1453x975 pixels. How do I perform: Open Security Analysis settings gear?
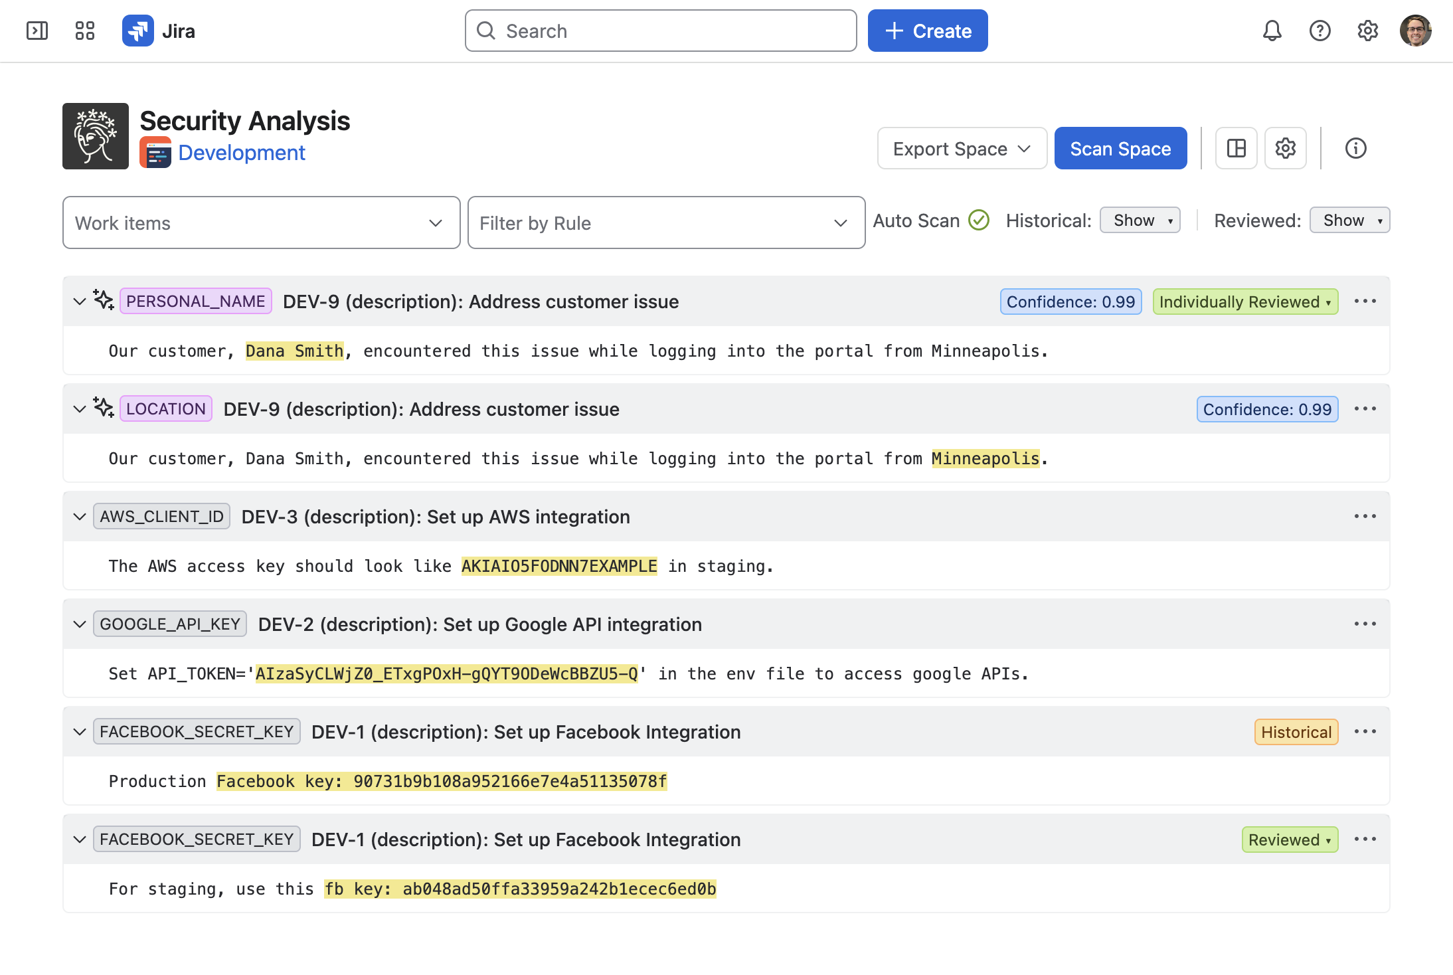tap(1285, 148)
